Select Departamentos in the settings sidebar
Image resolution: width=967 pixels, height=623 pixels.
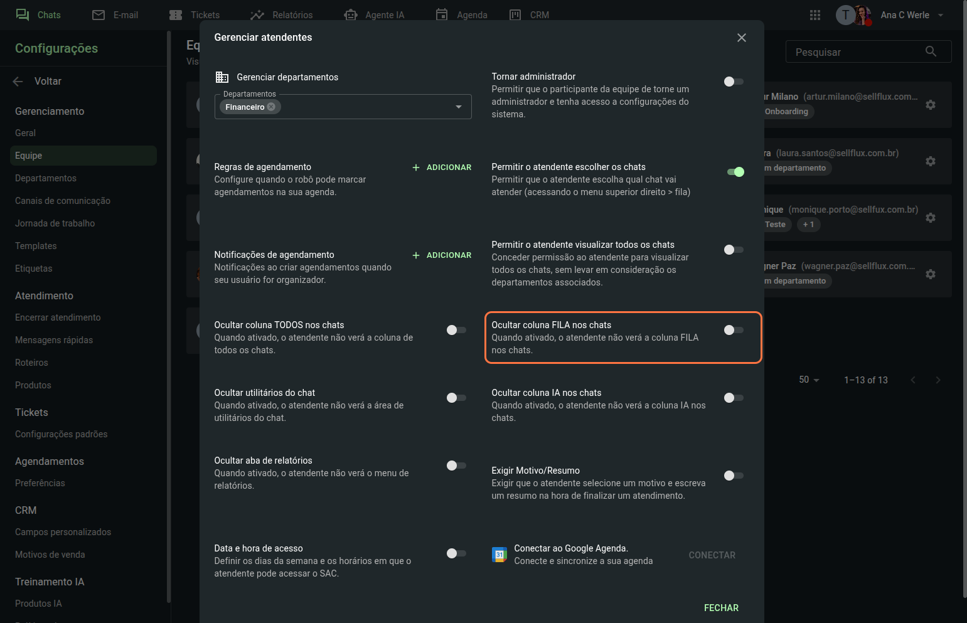(x=46, y=178)
